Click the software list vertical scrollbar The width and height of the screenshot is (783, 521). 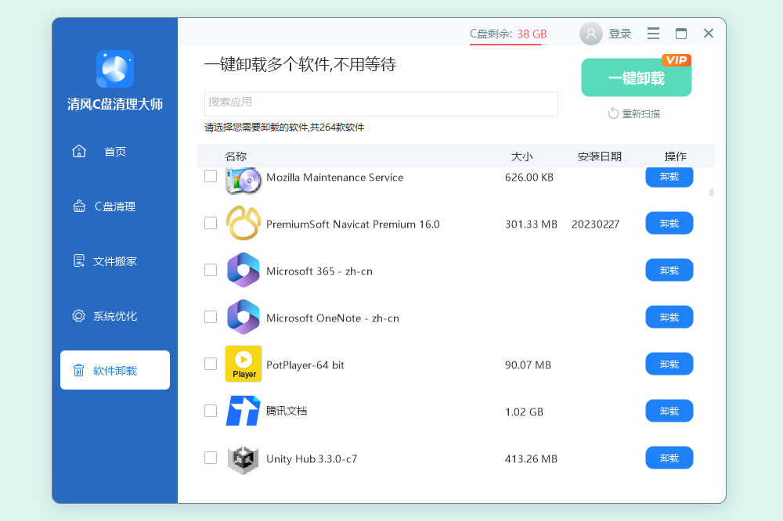[x=711, y=192]
